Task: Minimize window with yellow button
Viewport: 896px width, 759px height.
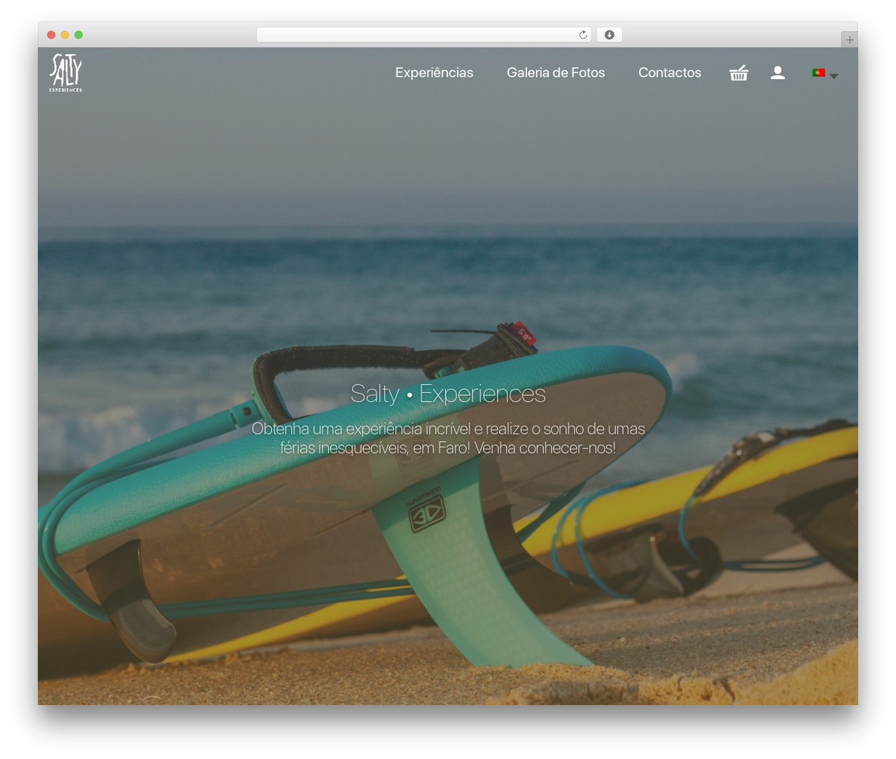Action: pos(65,35)
